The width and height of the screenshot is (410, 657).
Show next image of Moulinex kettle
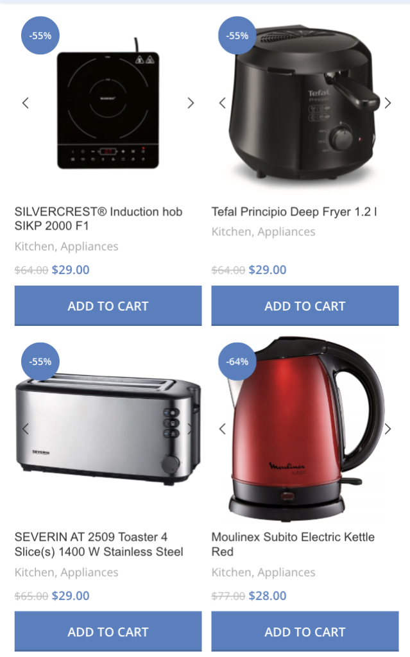click(388, 429)
